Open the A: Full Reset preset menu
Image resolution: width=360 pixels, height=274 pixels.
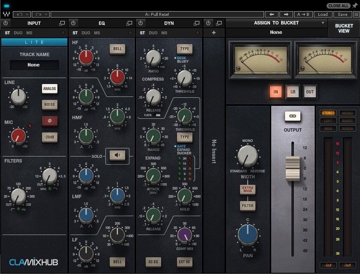tap(157, 15)
